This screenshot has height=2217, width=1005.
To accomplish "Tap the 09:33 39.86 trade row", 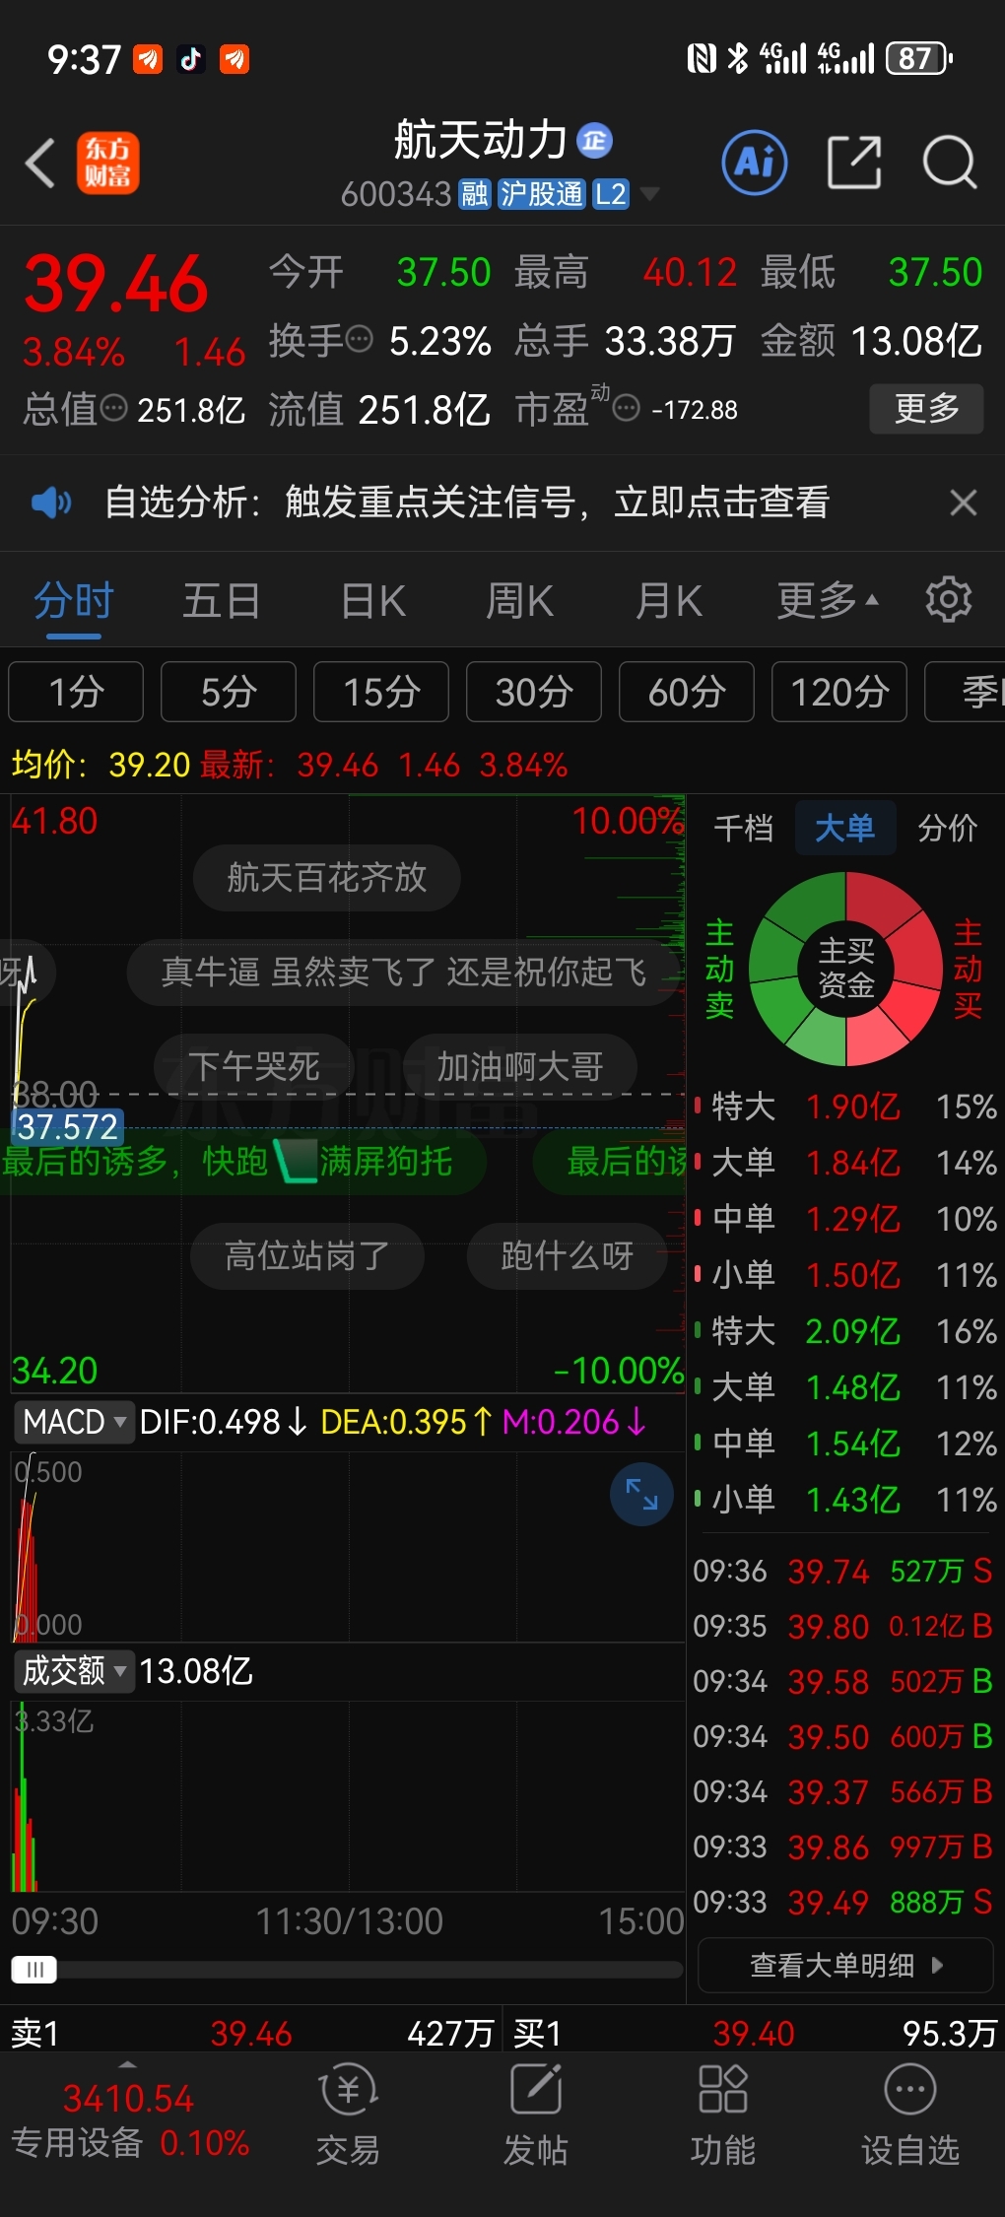I will [x=843, y=1847].
